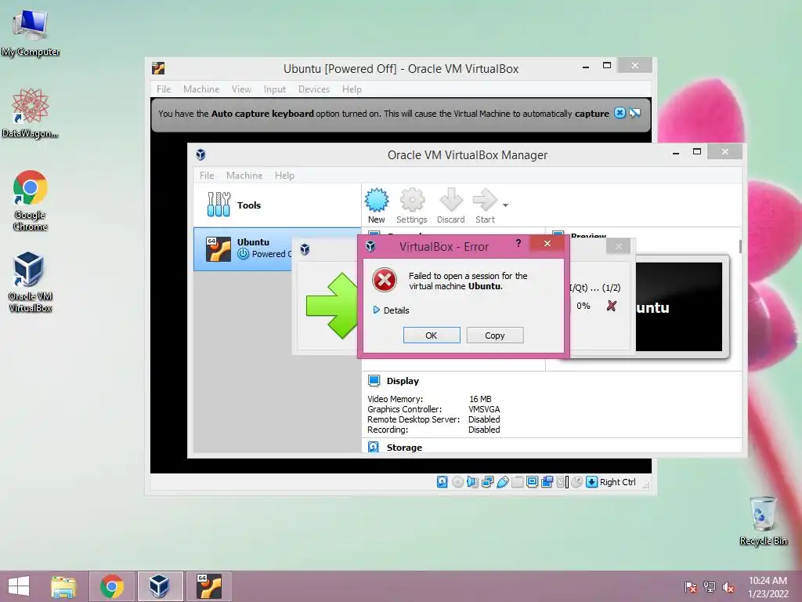This screenshot has width=802, height=602.
Task: Click the optical disk status icon
Action: tap(457, 482)
